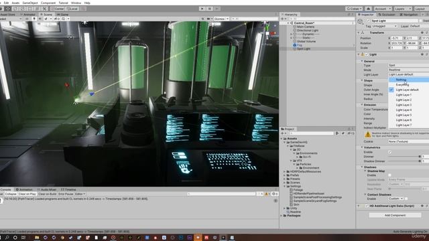This screenshot has width=429, height=241.
Task: Expand the Static group in Hierarchy
Action: pyautogui.click(x=292, y=37)
